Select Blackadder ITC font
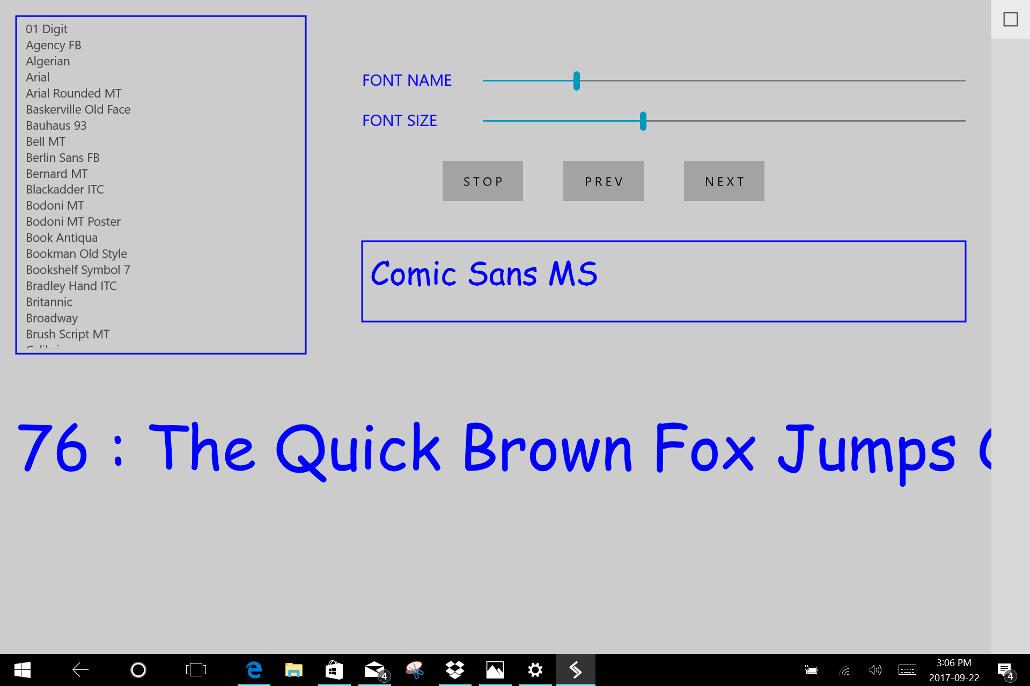This screenshot has height=686, width=1030. [65, 189]
